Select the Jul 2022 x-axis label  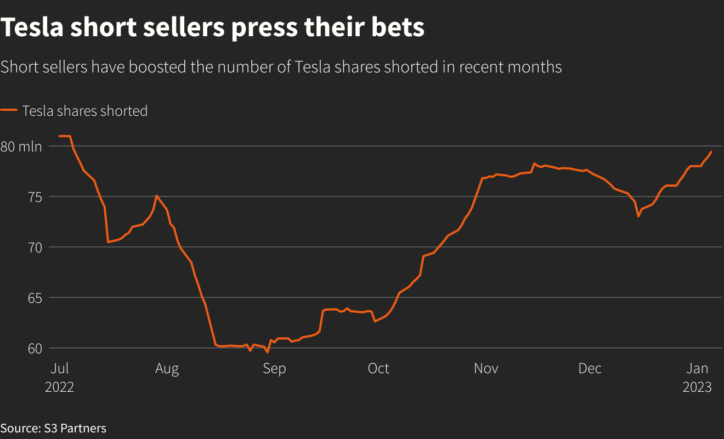click(x=59, y=378)
